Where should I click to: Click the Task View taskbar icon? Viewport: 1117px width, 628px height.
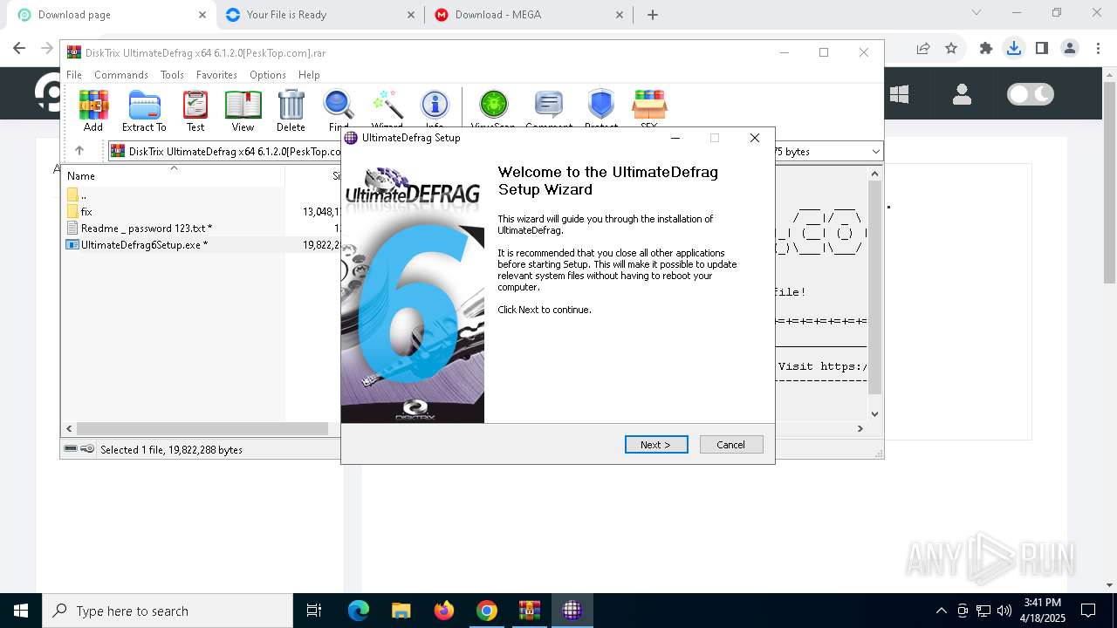(x=314, y=611)
